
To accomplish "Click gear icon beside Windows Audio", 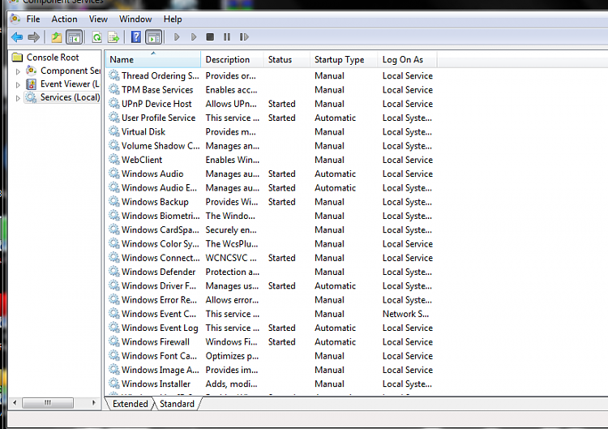I will tap(114, 174).
